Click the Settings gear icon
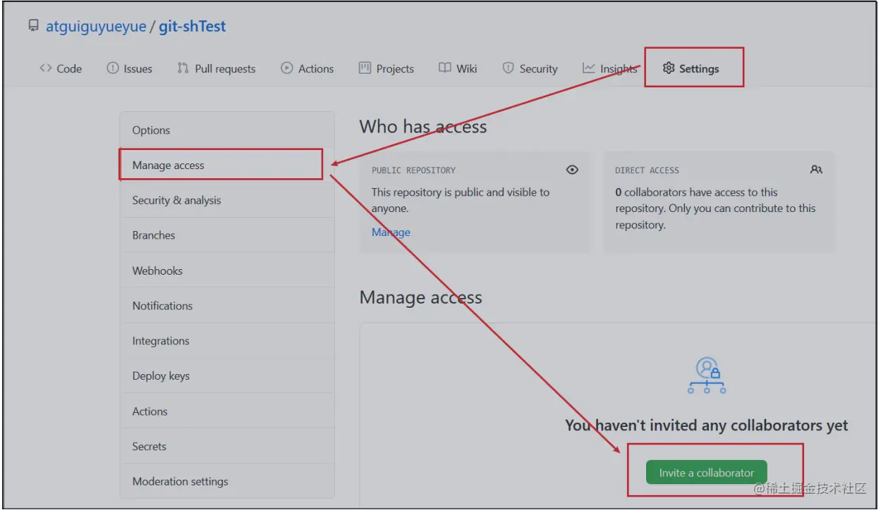Image resolution: width=881 pixels, height=510 pixels. (669, 68)
